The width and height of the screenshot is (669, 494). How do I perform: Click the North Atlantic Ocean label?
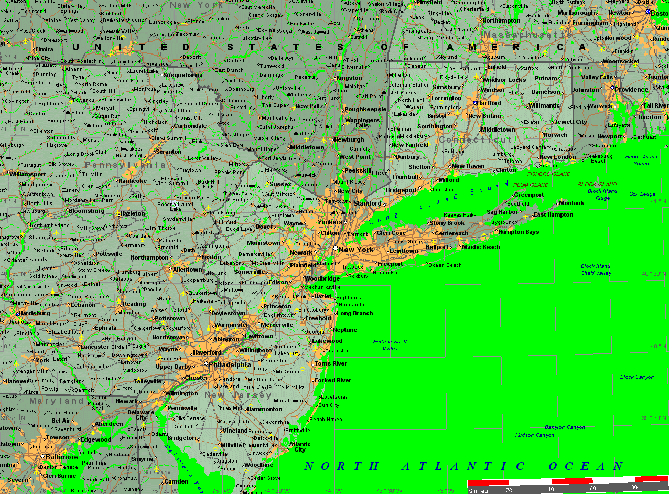463,466
